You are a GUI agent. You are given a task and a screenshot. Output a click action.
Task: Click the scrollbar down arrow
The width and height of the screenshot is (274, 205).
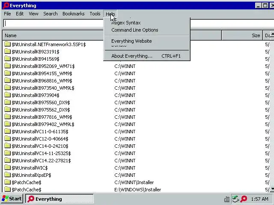click(272, 189)
